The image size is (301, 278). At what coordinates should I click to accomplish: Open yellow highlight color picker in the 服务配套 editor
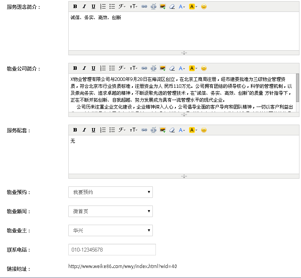pos(193,130)
